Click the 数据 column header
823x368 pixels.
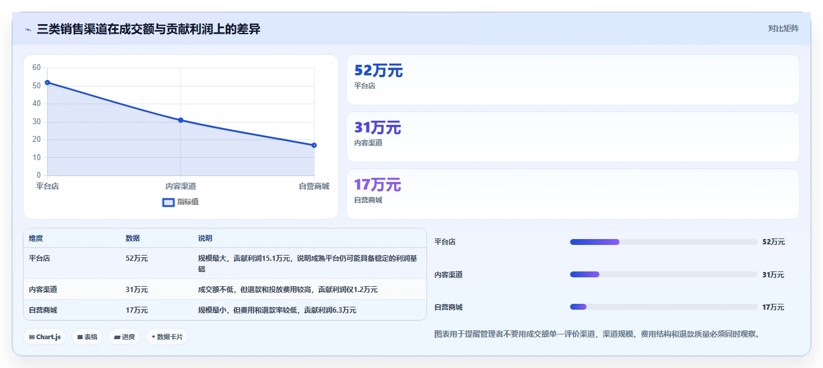pyautogui.click(x=132, y=238)
